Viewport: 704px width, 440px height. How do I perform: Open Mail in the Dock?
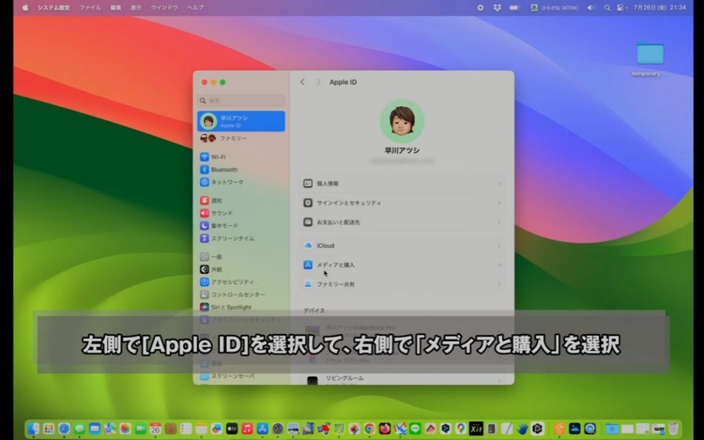click(x=94, y=428)
